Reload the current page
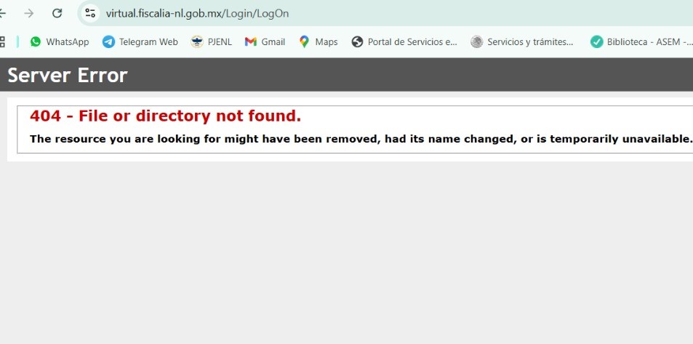Image resolution: width=693 pixels, height=344 pixels. point(57,13)
